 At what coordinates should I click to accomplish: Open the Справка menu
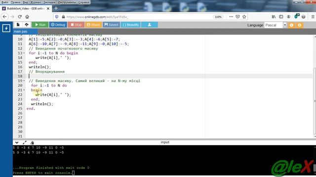click(x=83, y=2)
